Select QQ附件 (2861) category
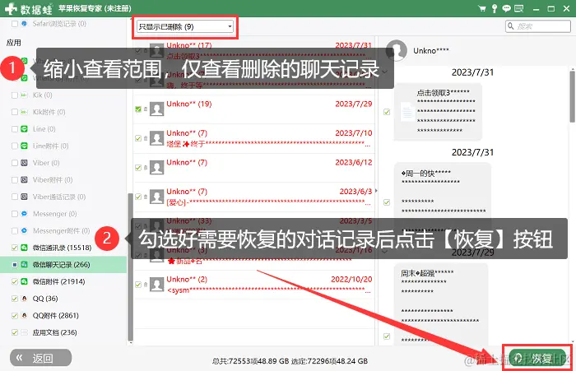The width and height of the screenshot is (576, 371). point(55,316)
